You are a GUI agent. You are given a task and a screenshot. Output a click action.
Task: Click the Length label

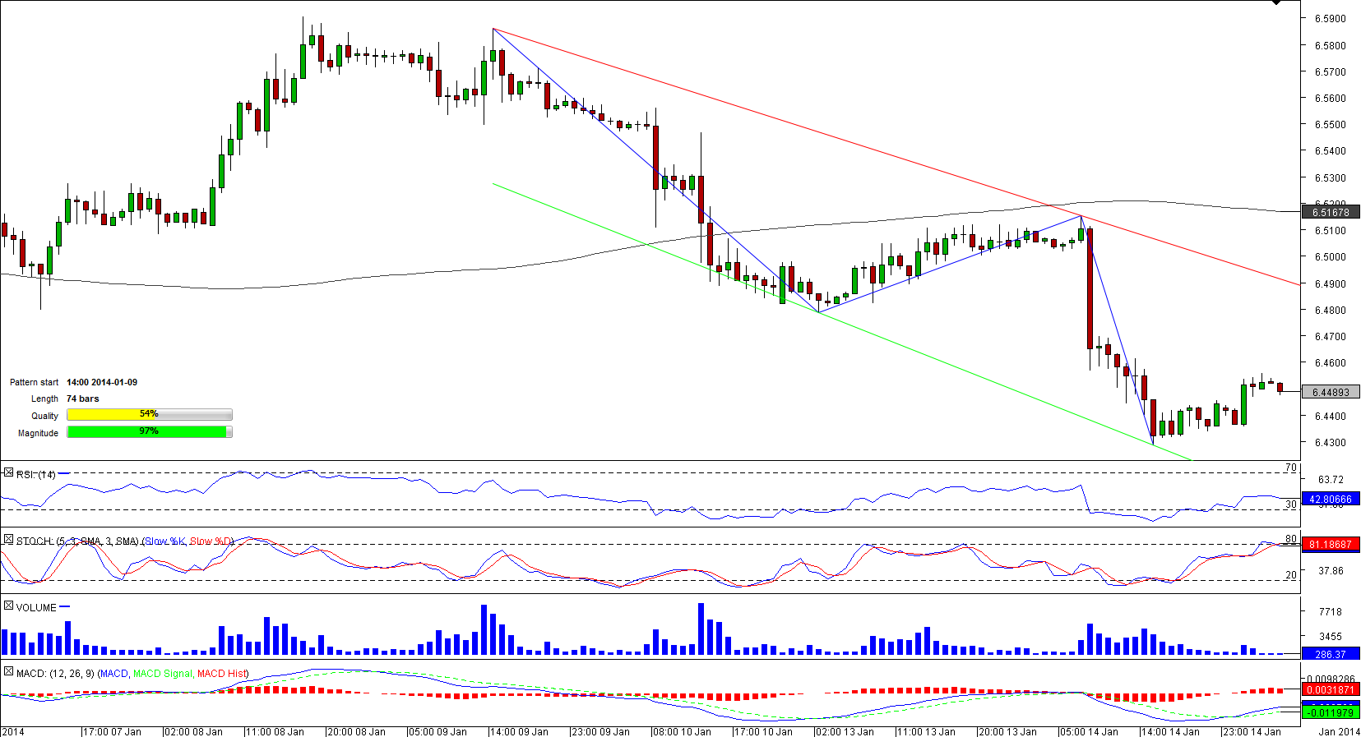tap(44, 399)
